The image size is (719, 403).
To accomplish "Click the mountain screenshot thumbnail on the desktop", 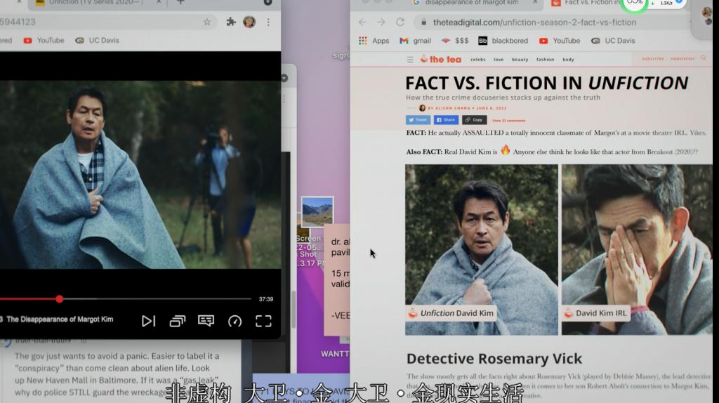I will [317, 212].
